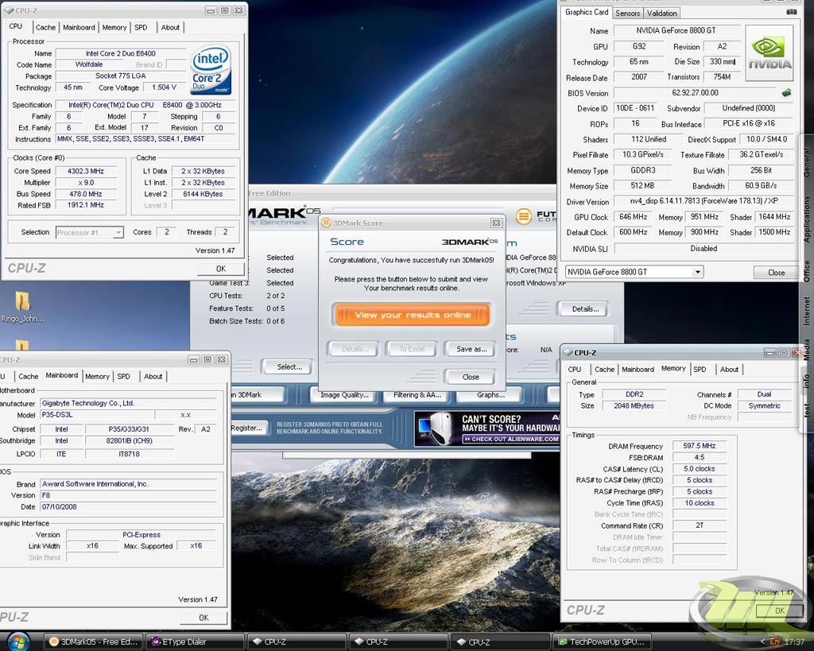Click Image Quality button in 3DMark05
This screenshot has width=814, height=651.
point(344,395)
